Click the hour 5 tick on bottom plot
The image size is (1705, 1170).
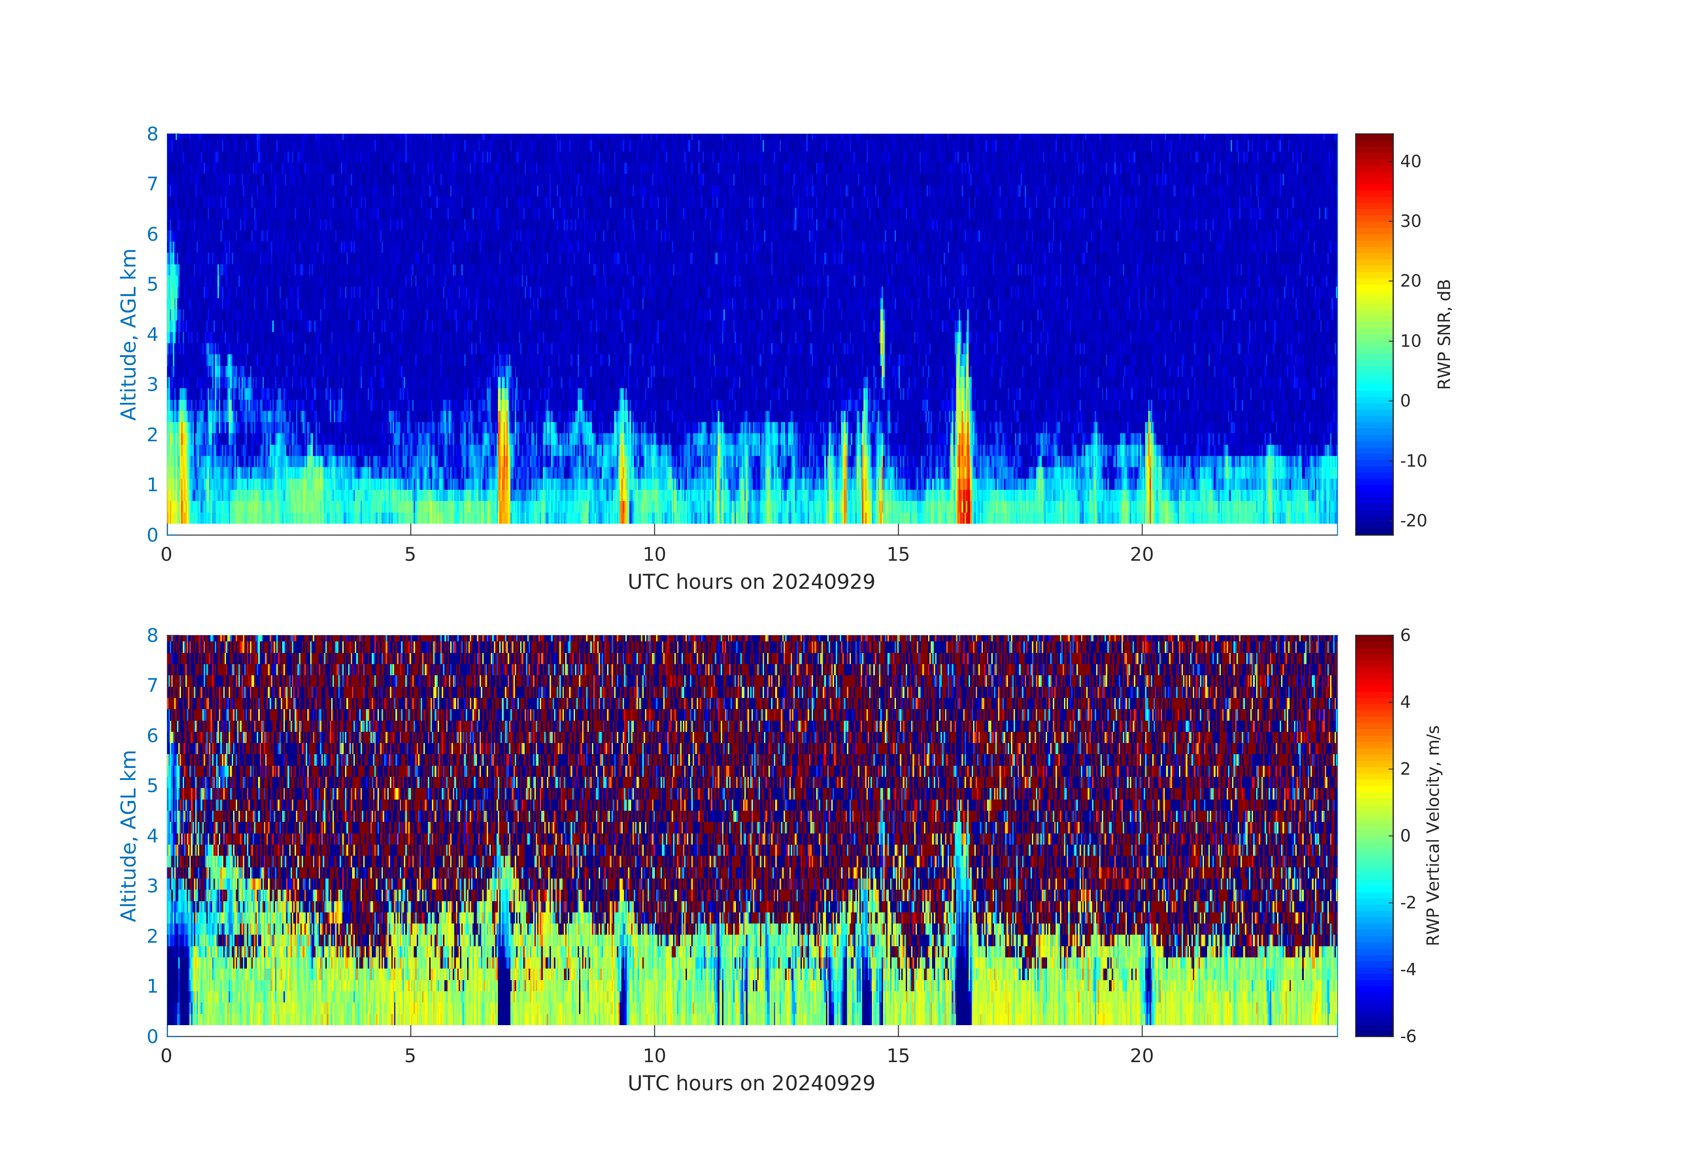pos(410,1055)
